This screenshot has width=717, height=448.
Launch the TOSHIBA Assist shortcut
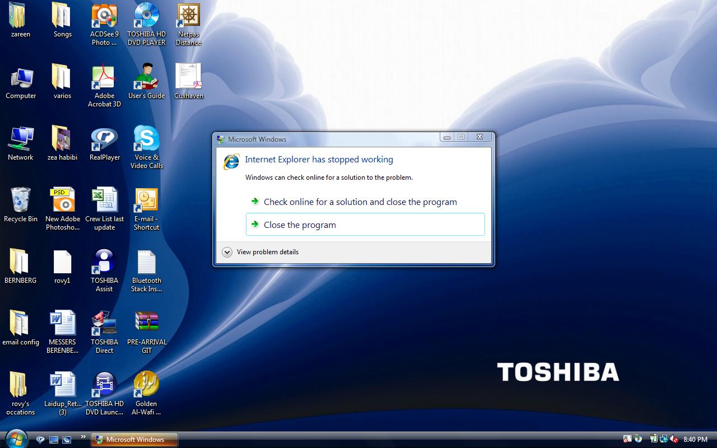(x=104, y=270)
